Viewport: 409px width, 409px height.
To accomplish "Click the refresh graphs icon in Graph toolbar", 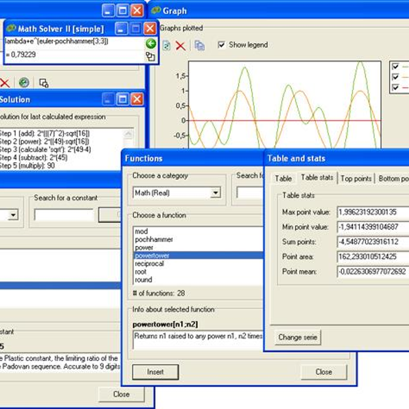I will [167, 46].
